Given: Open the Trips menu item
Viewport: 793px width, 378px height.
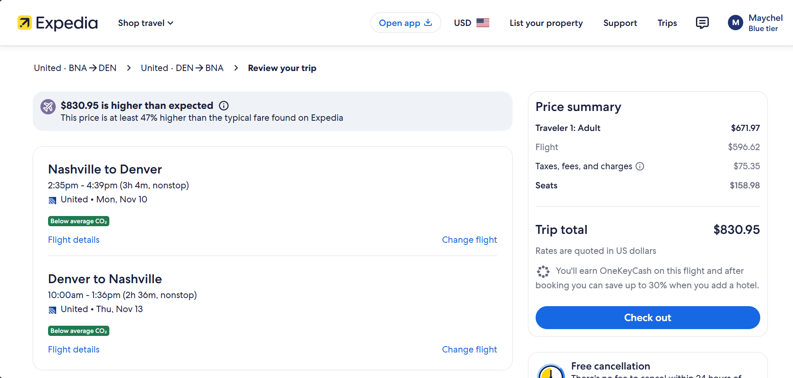Looking at the screenshot, I should (667, 23).
